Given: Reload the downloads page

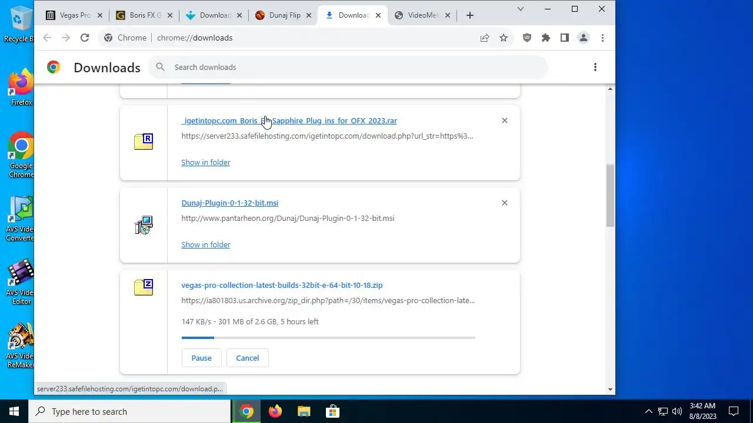Looking at the screenshot, I should click(x=85, y=38).
